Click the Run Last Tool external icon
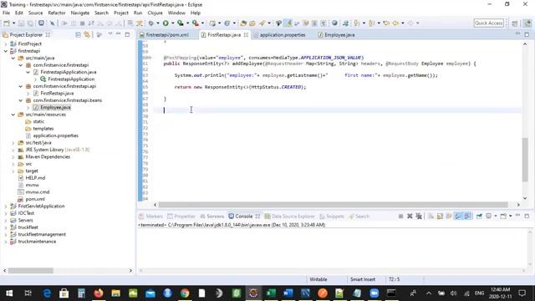 (195, 23)
